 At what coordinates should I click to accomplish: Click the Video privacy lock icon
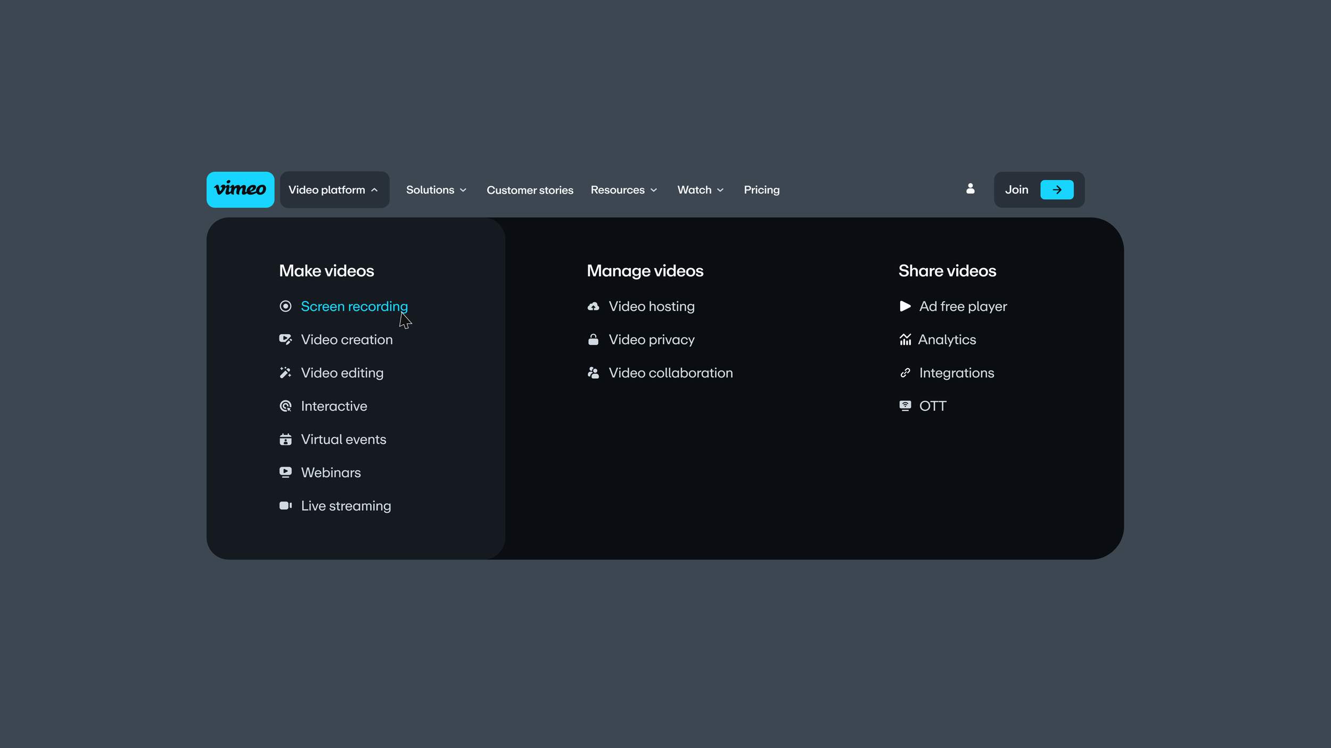(x=593, y=340)
